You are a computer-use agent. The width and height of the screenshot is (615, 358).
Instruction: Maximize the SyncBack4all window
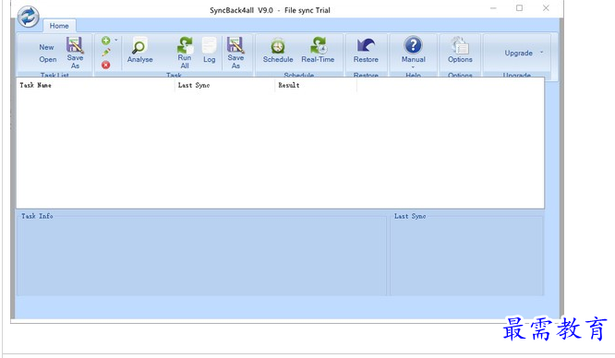coord(519,8)
